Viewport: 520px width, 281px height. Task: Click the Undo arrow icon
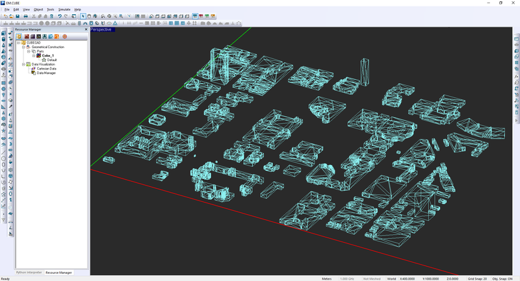click(58, 16)
